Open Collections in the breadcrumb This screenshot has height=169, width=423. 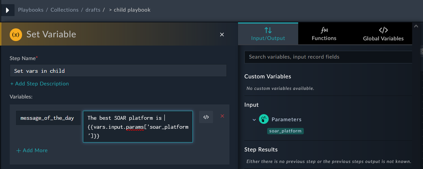64,10
